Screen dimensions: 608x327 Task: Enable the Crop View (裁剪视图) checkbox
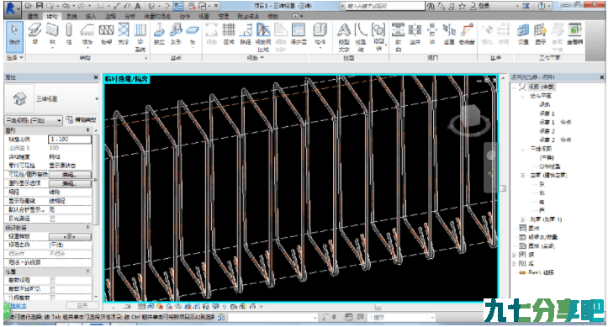(52, 280)
